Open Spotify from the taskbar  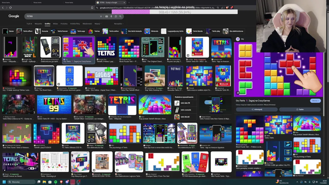coord(56,182)
